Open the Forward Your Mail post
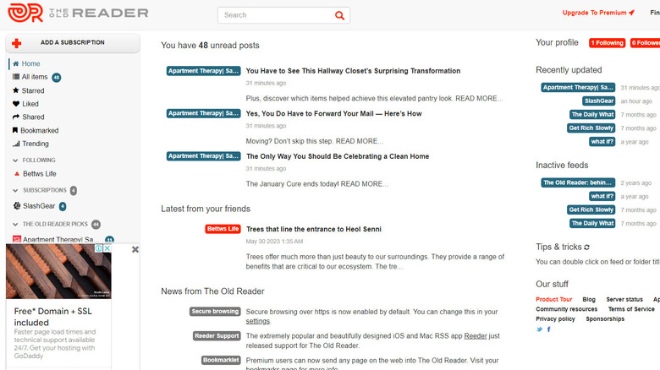660x370 pixels. [333, 113]
